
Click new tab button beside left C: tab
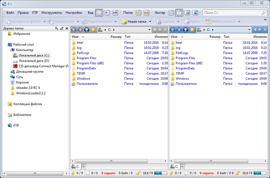83,167
